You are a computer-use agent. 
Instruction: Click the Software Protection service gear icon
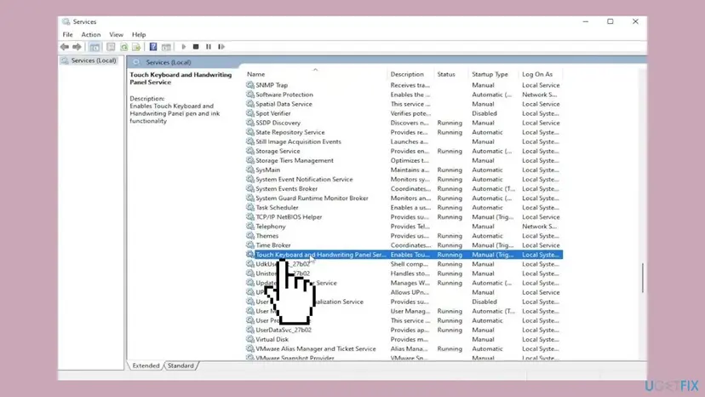[x=250, y=94]
